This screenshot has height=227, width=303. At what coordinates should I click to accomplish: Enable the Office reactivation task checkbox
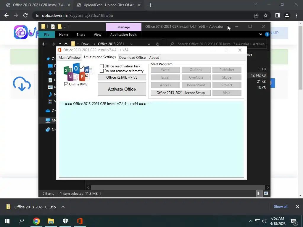(x=102, y=66)
